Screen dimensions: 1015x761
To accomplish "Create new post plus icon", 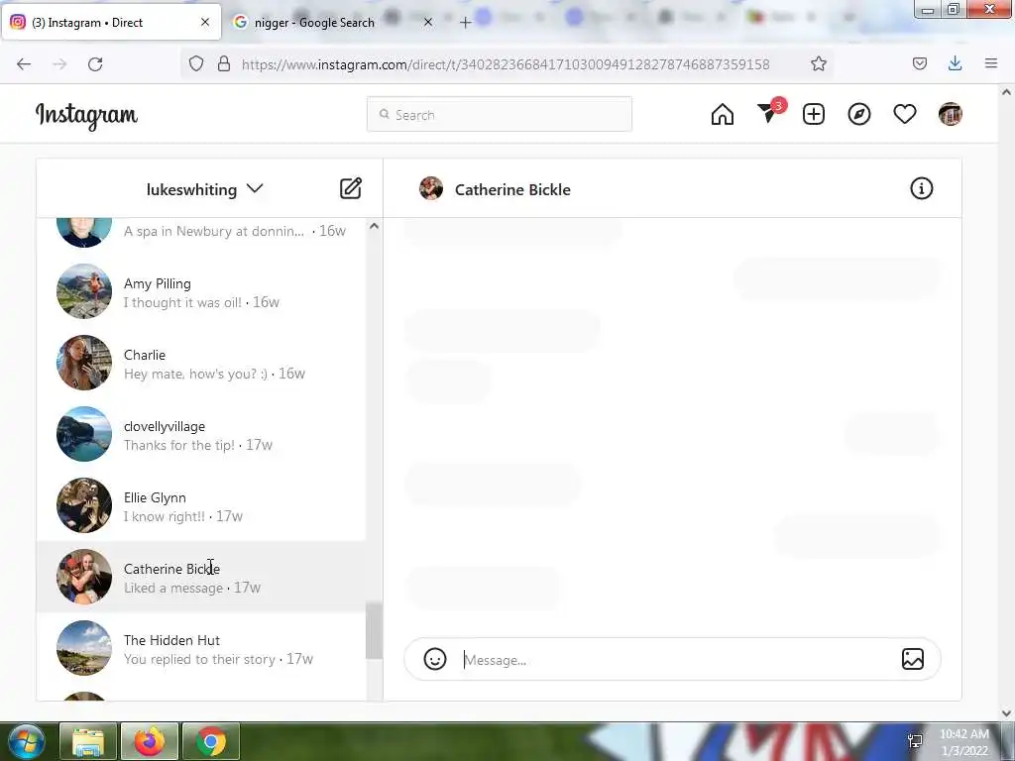I will tap(813, 115).
